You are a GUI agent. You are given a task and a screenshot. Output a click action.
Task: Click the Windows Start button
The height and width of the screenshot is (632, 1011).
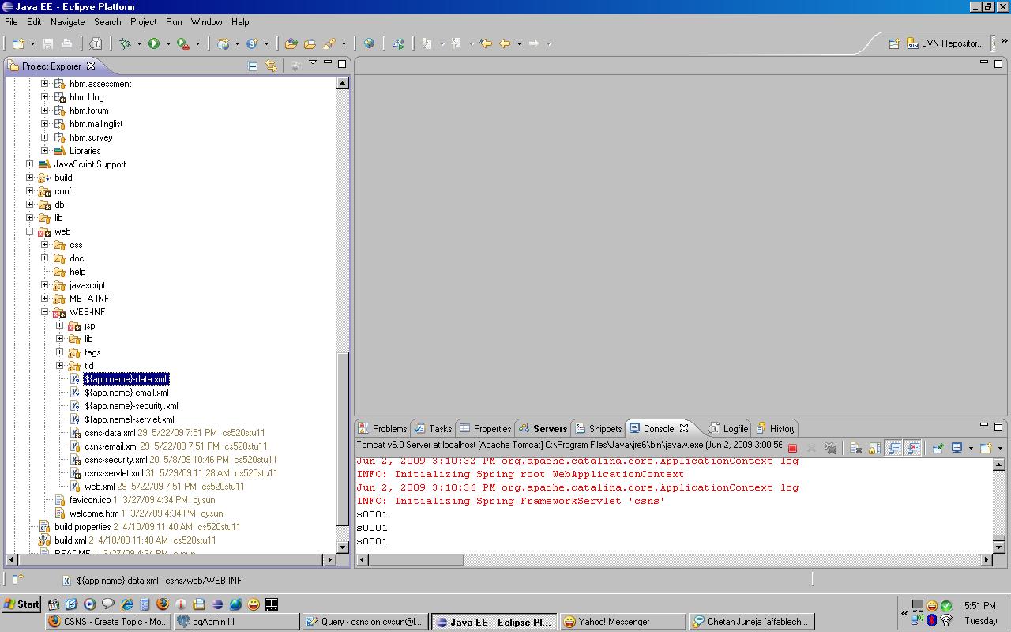tap(22, 604)
